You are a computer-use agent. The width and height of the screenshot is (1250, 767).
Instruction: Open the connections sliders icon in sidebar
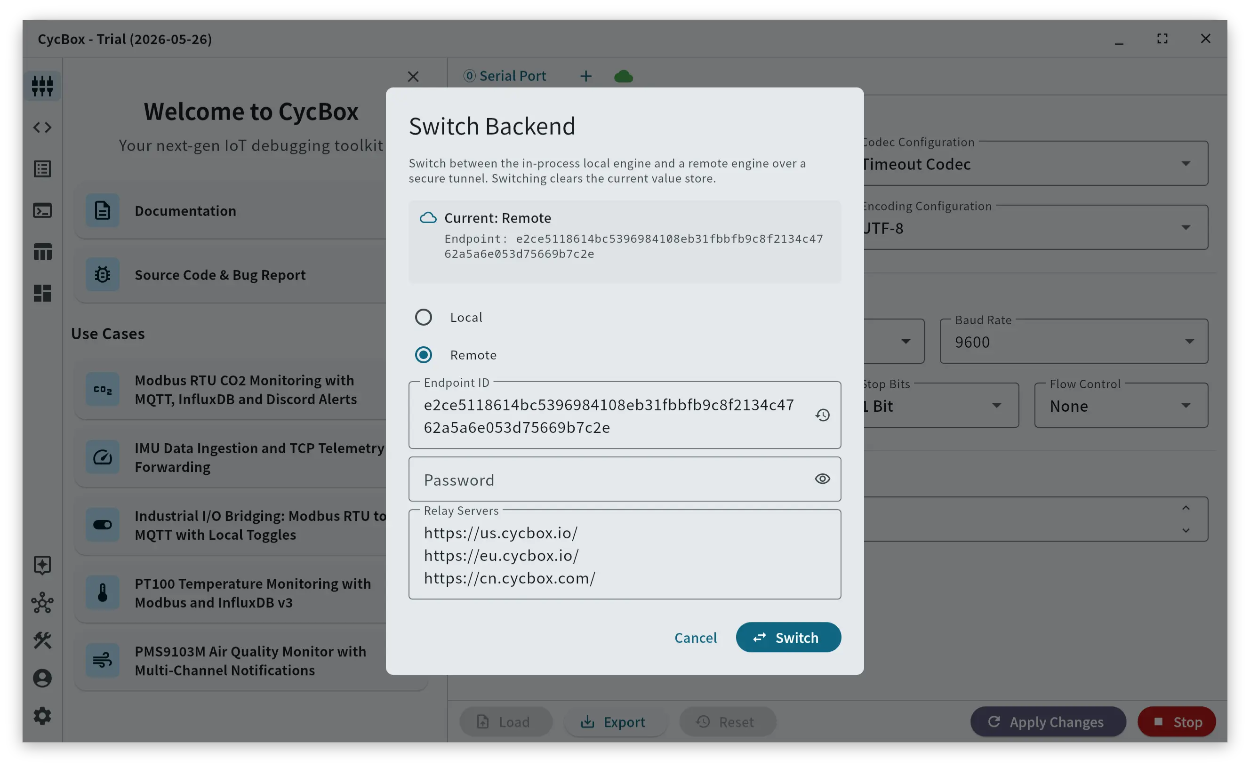click(42, 86)
